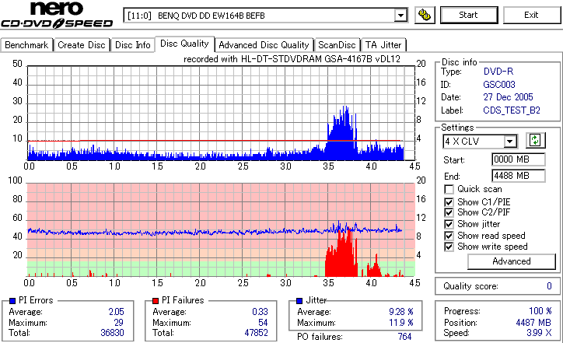Click the PI Errors average 2.05 value
Screen dimensions: 563x343
[x=117, y=312]
